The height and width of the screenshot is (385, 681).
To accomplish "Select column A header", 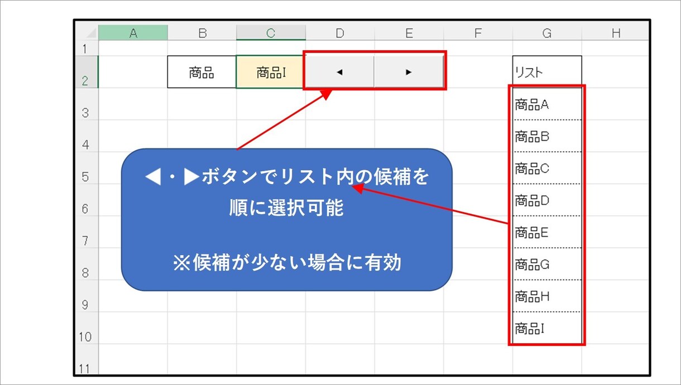I will (133, 33).
